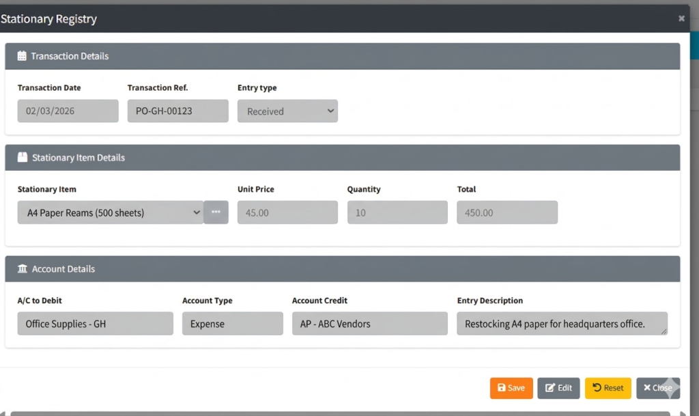Expand the Stationary Item dropdown
Viewport: 699px width, 416px height.
tap(111, 212)
